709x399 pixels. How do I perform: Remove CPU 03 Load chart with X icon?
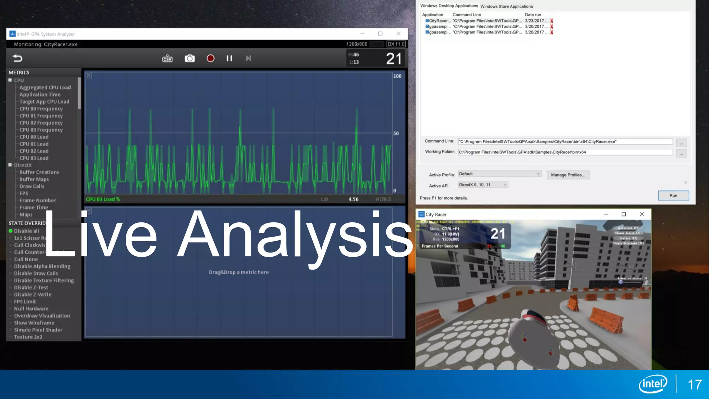(89, 75)
